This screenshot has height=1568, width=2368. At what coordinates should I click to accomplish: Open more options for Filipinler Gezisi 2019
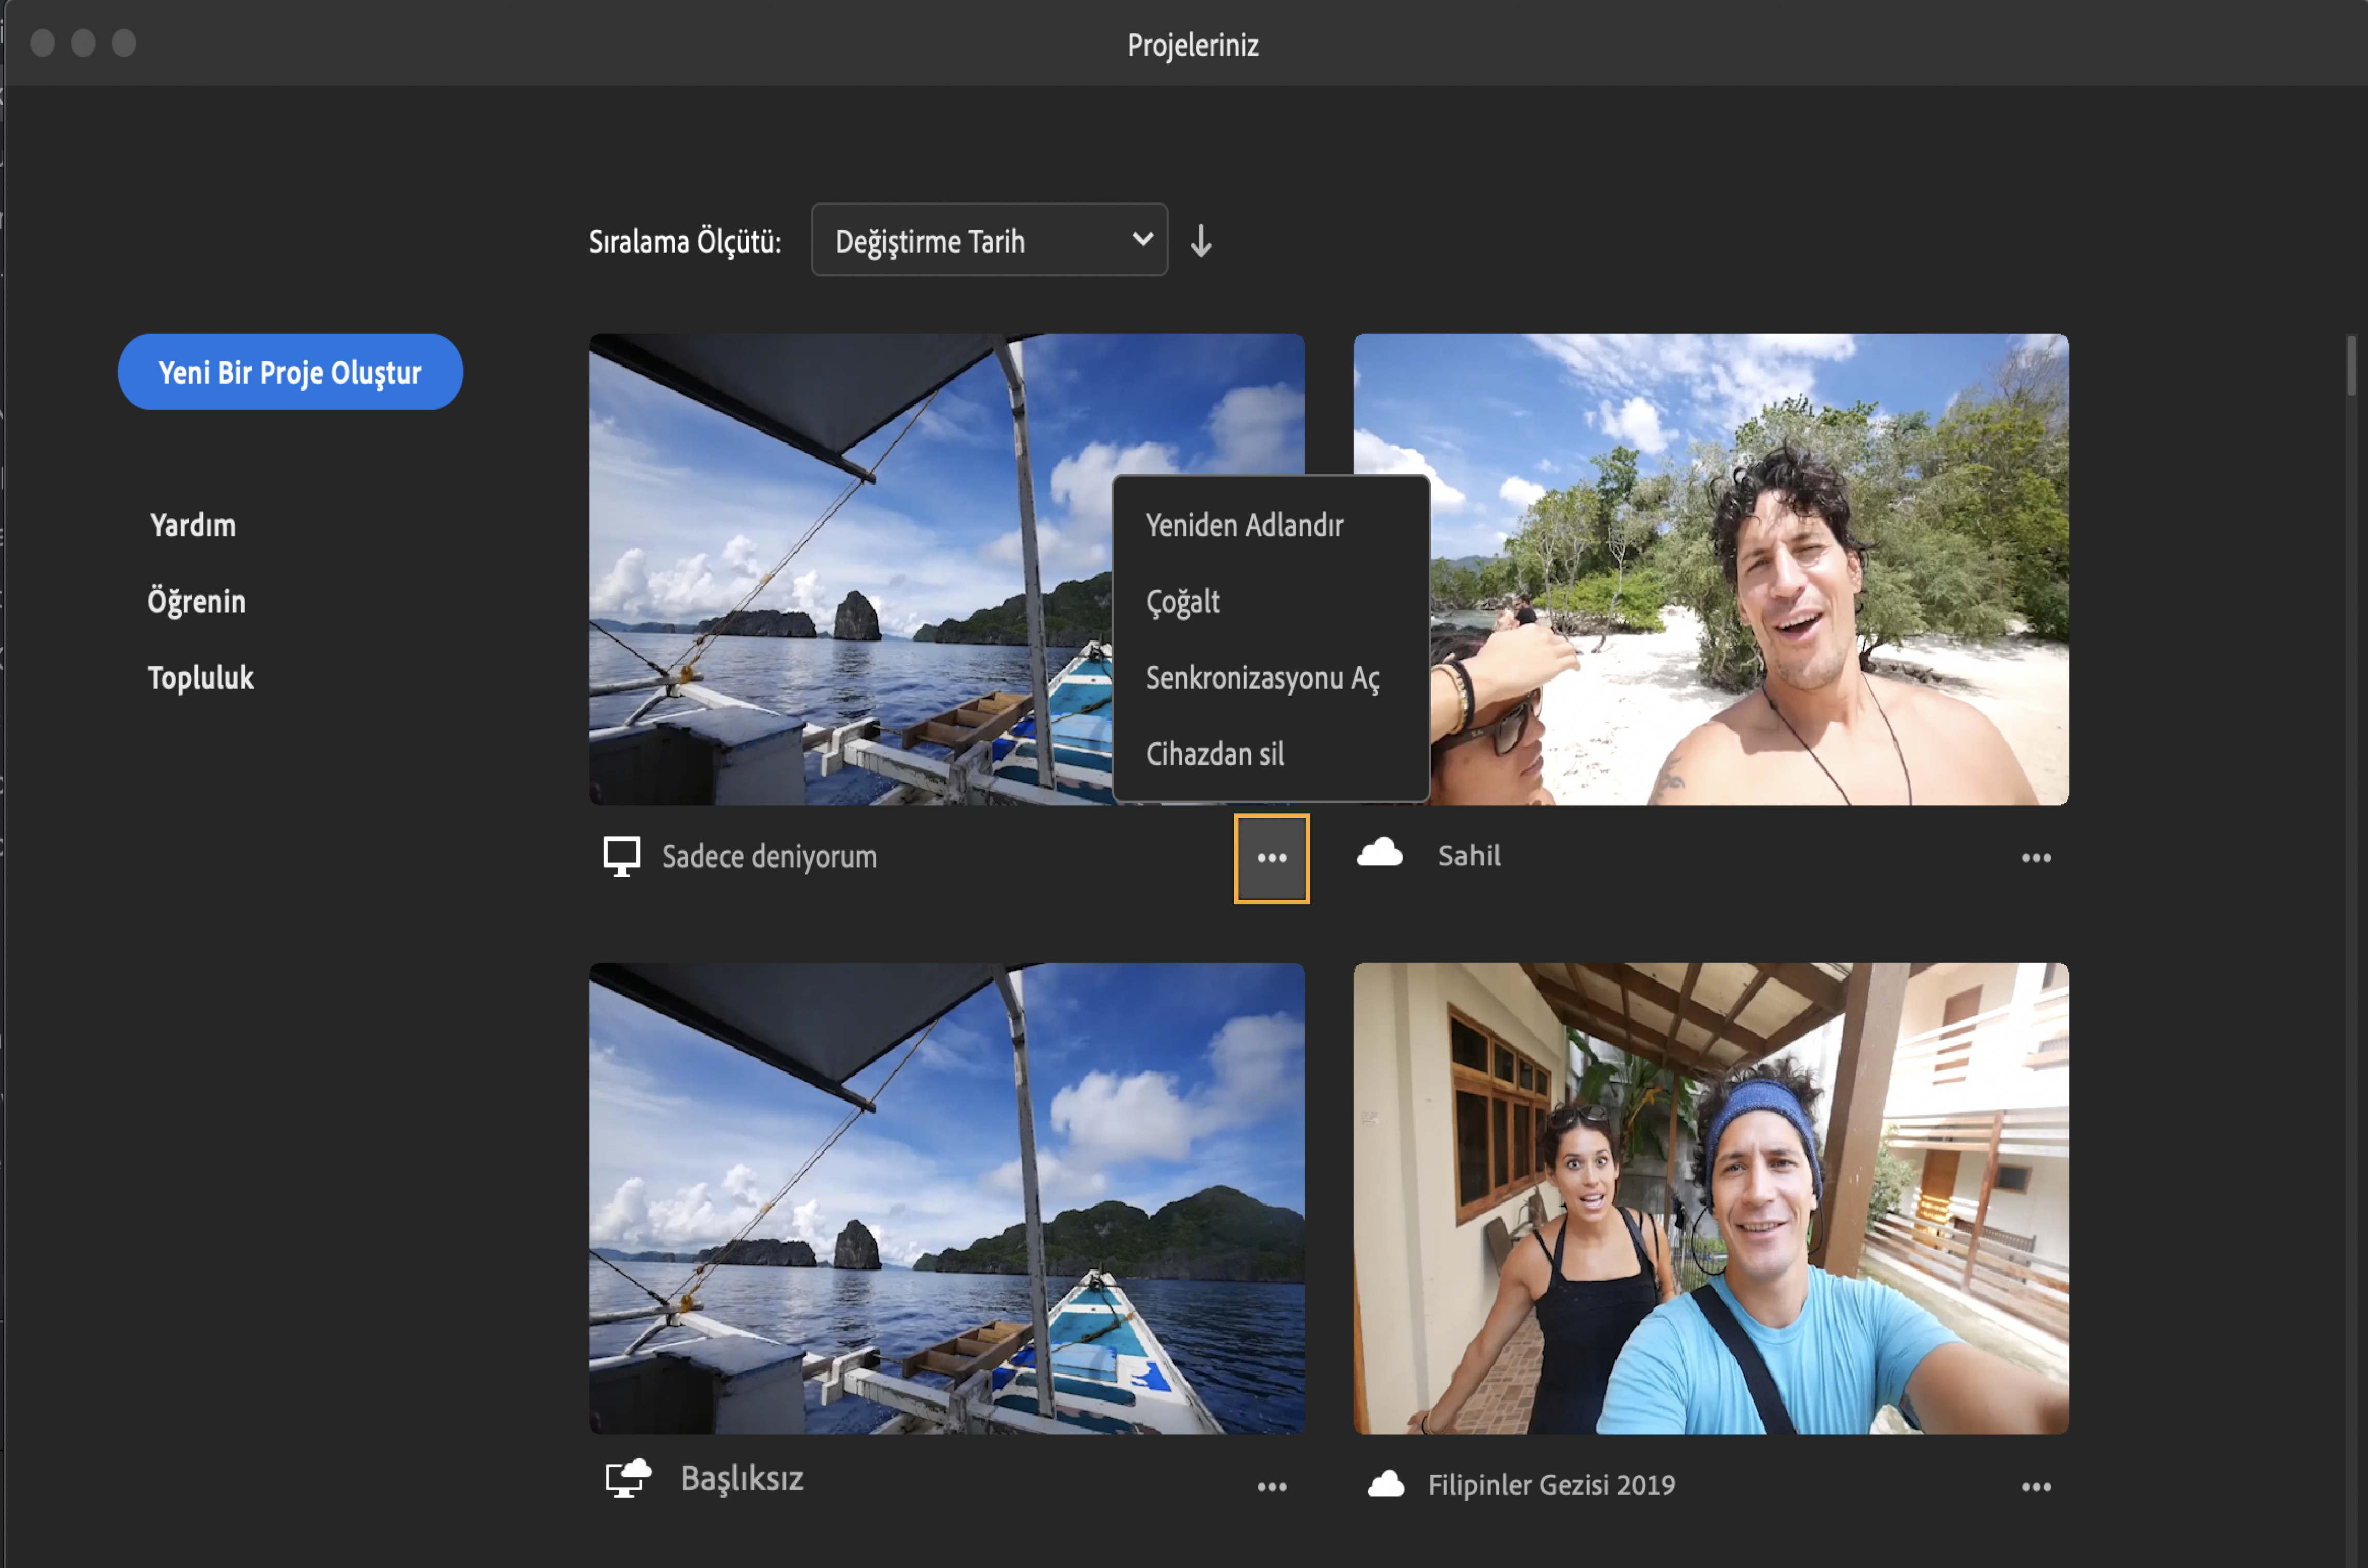pos(2036,1487)
